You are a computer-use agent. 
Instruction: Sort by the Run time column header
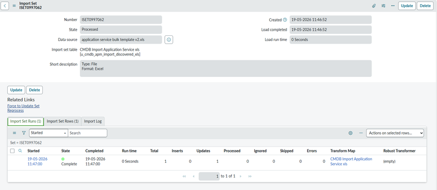point(129,151)
